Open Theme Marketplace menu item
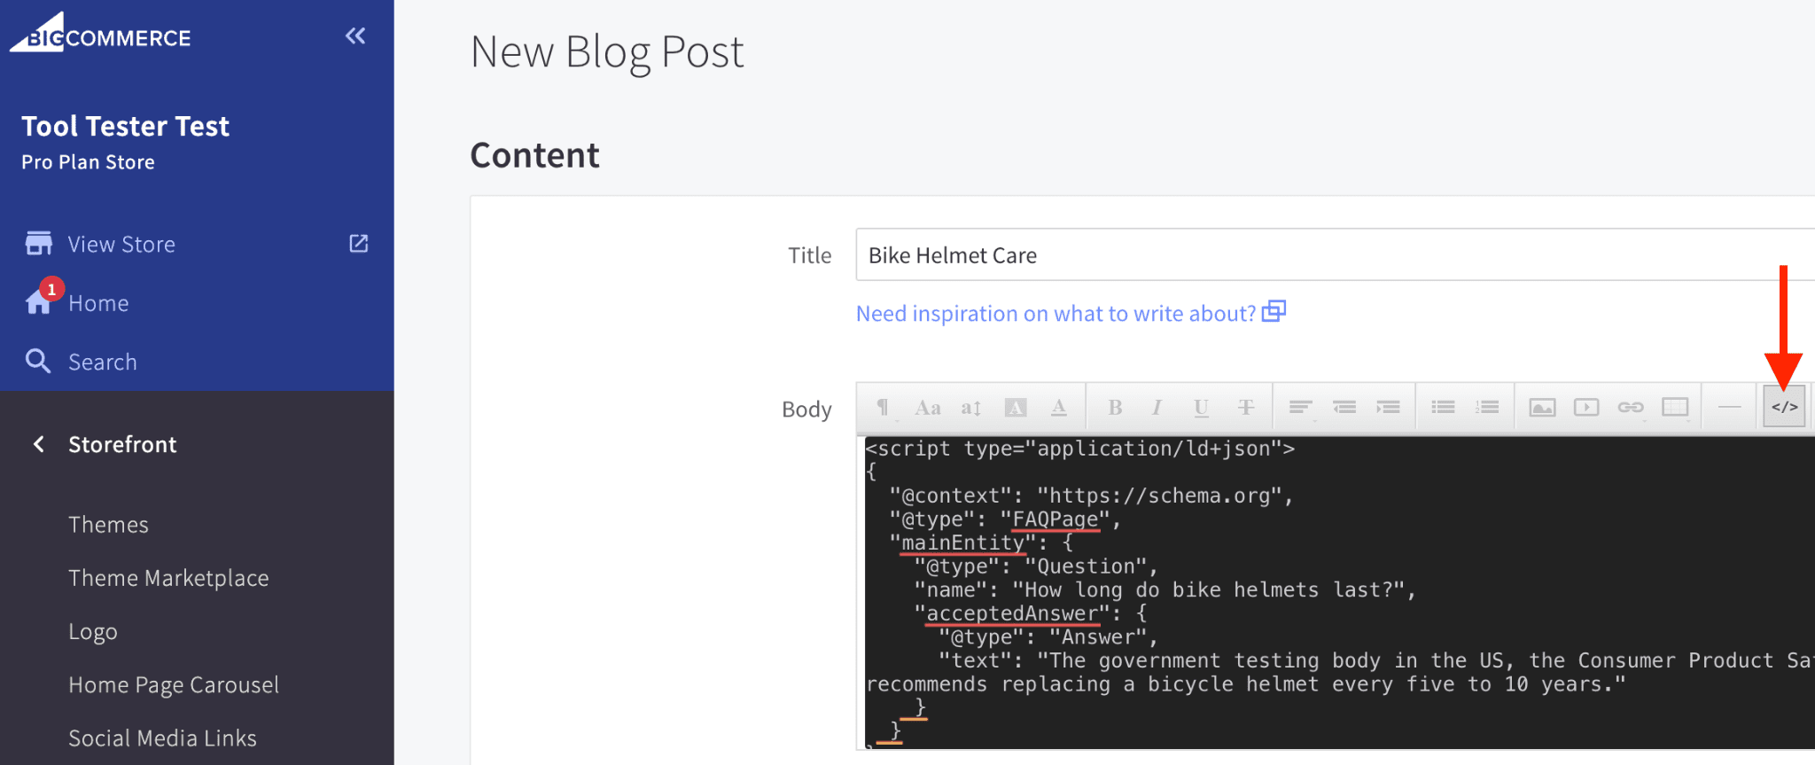This screenshot has height=765, width=1815. coord(168,578)
